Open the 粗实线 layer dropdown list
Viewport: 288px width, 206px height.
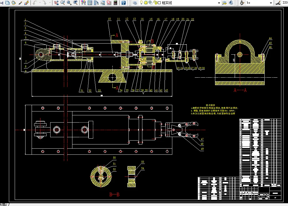pyautogui.click(x=219, y=3)
